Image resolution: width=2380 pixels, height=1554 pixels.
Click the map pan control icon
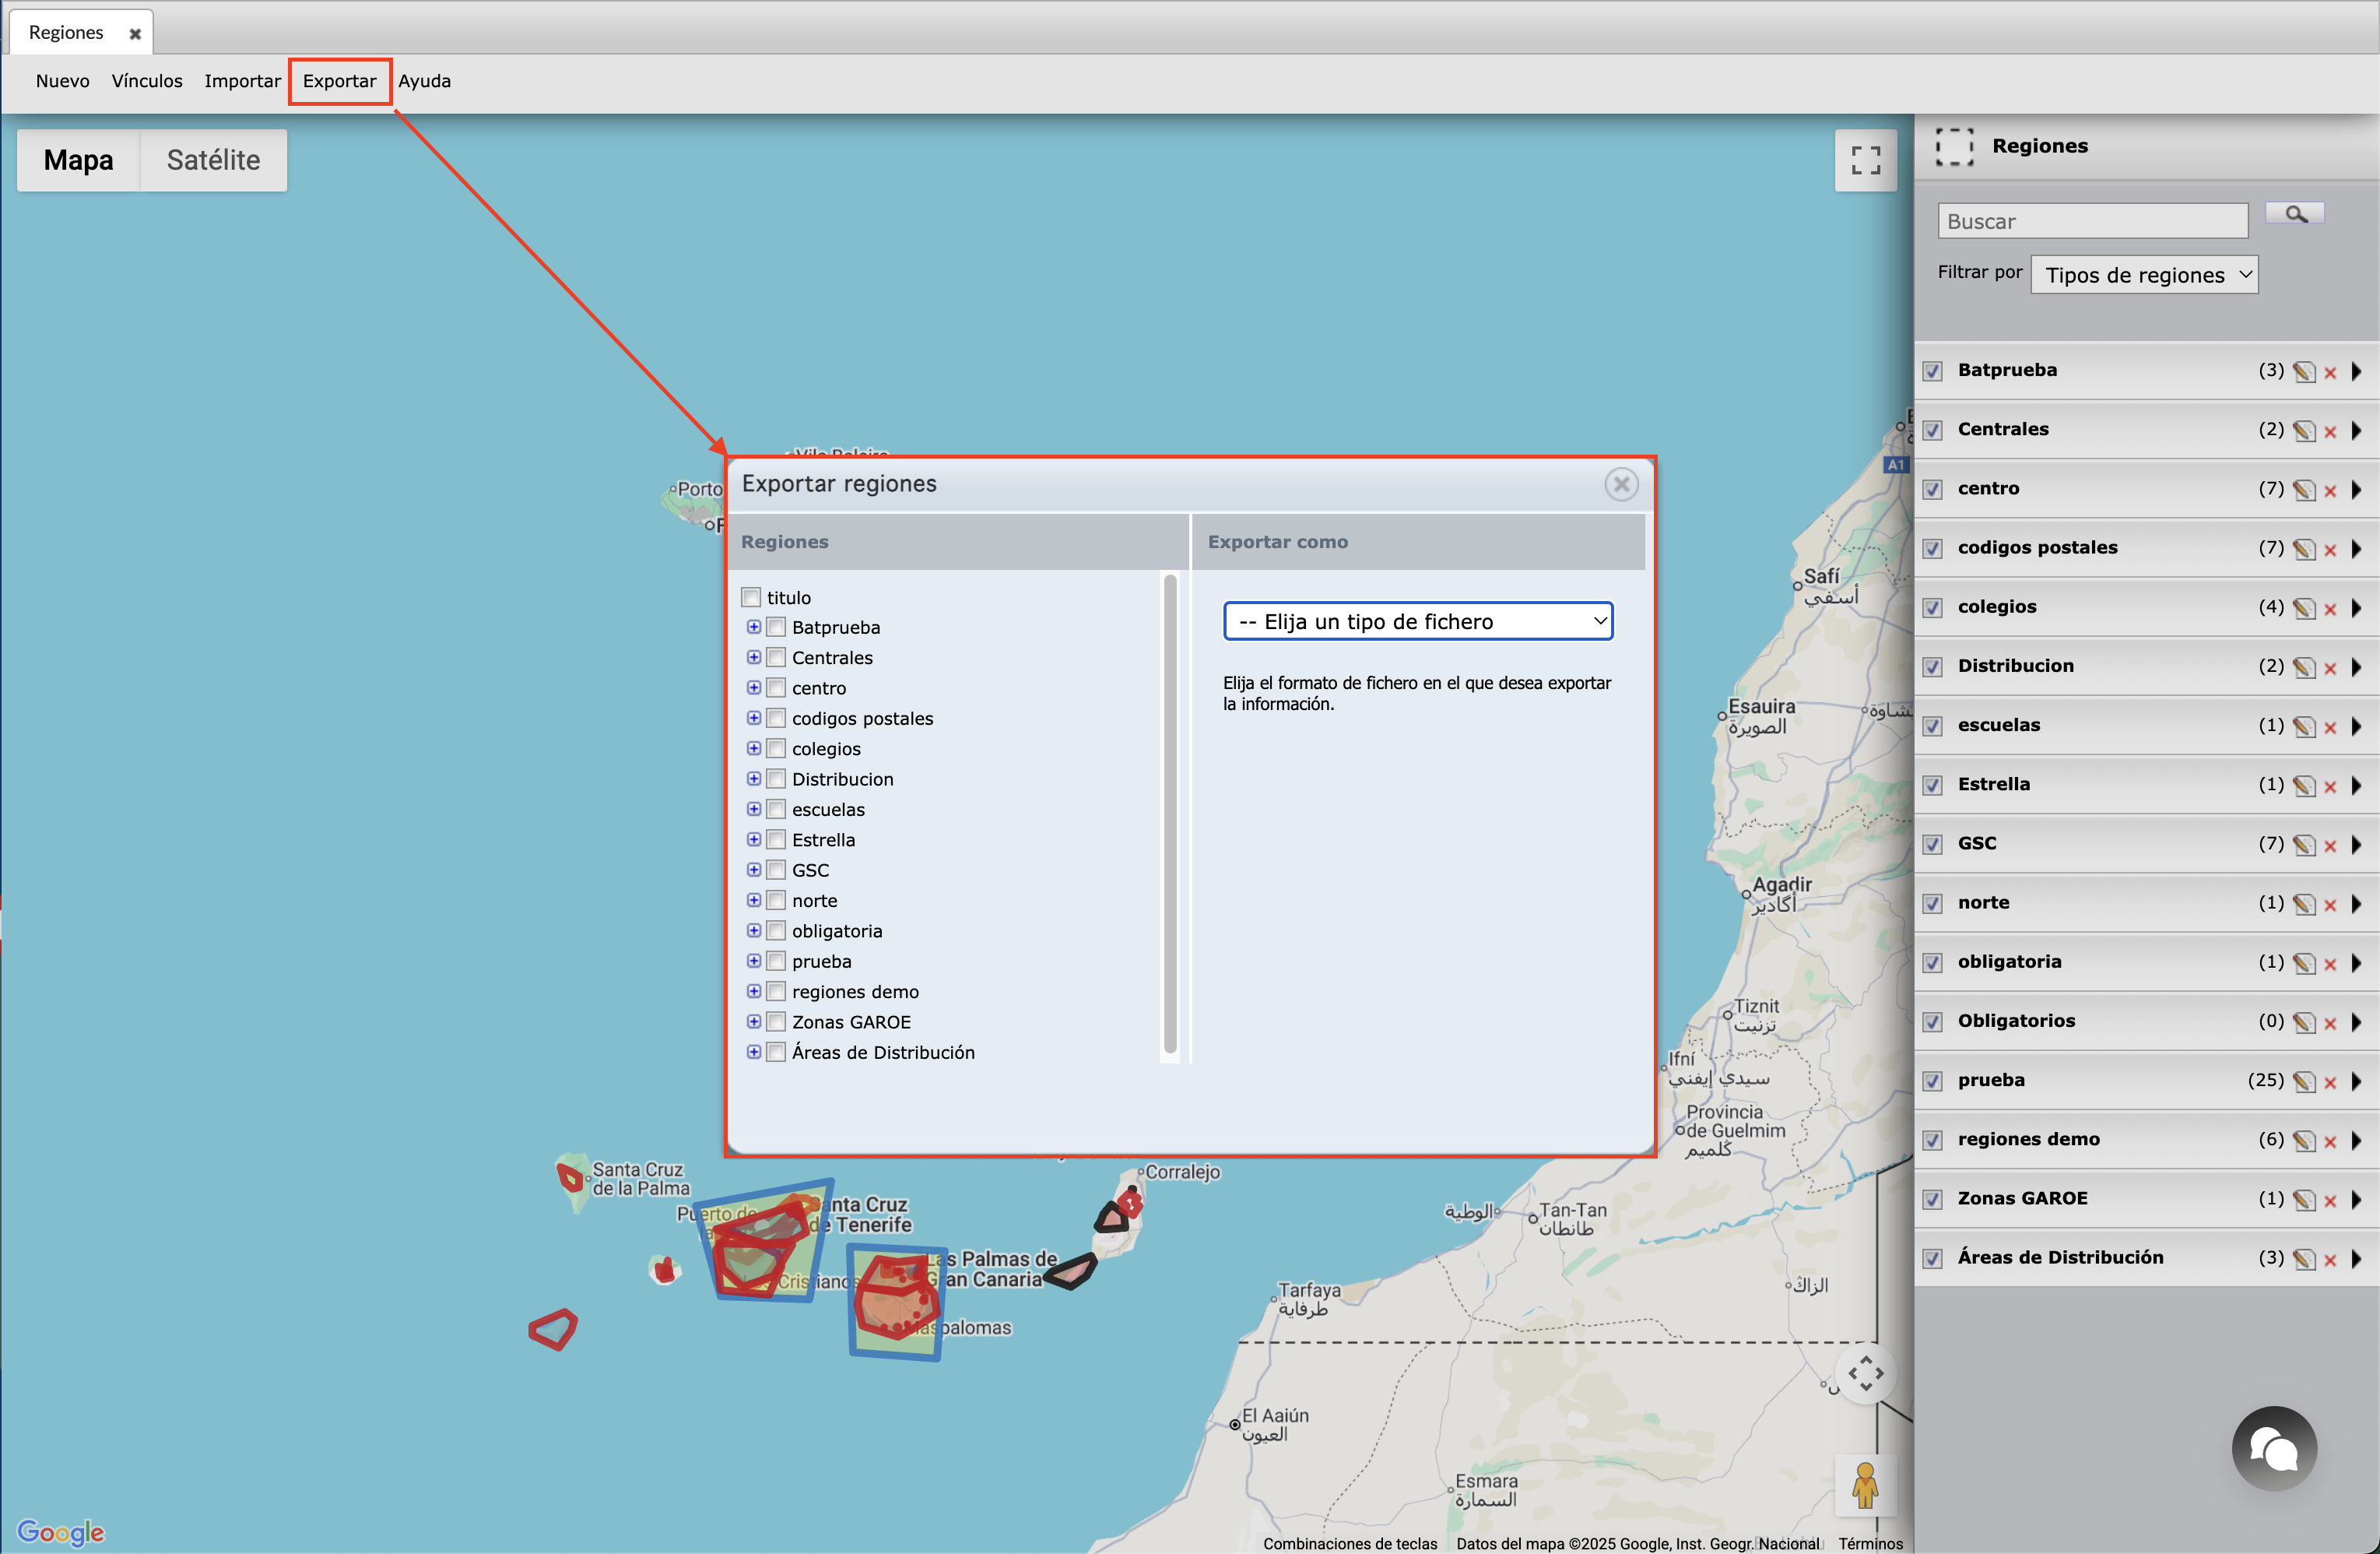1866,1375
